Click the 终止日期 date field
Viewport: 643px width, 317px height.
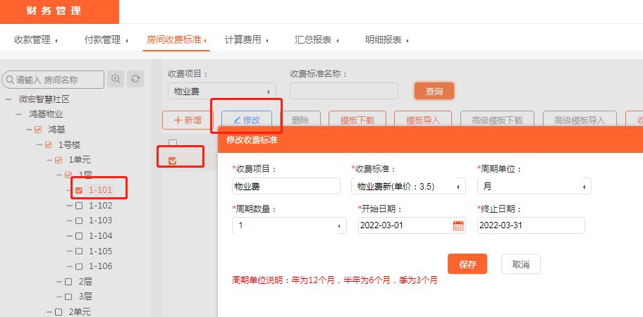(x=531, y=225)
